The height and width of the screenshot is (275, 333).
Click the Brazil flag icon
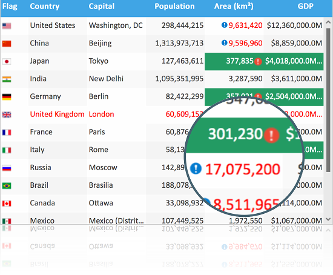click(x=7, y=186)
